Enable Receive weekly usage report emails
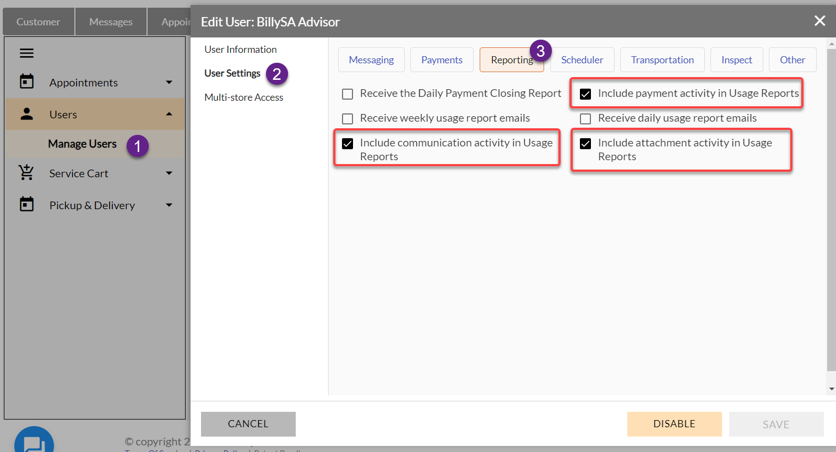The height and width of the screenshot is (452, 836). (348, 119)
